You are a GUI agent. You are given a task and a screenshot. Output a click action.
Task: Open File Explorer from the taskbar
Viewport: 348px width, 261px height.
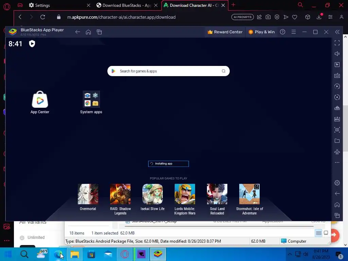click(75, 254)
